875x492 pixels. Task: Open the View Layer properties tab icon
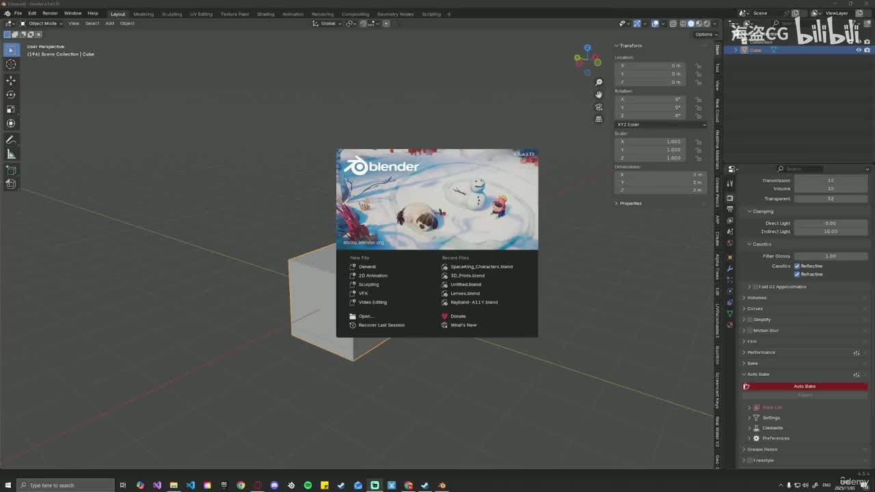[x=730, y=221]
